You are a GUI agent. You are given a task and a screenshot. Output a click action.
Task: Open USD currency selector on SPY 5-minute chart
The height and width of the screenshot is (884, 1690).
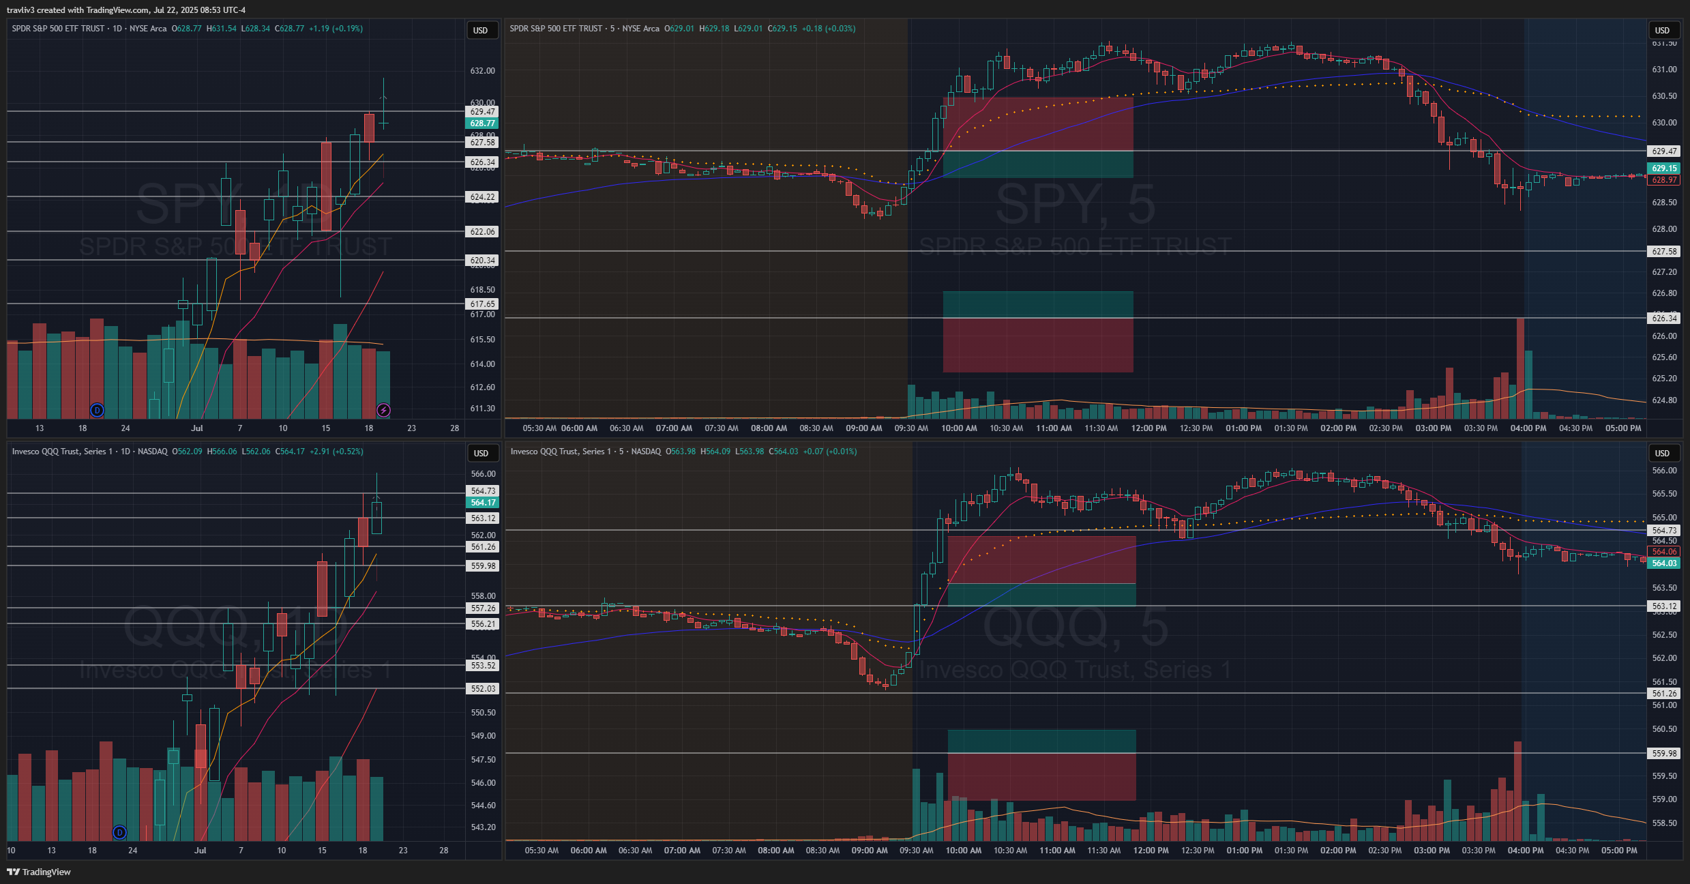point(1662,30)
